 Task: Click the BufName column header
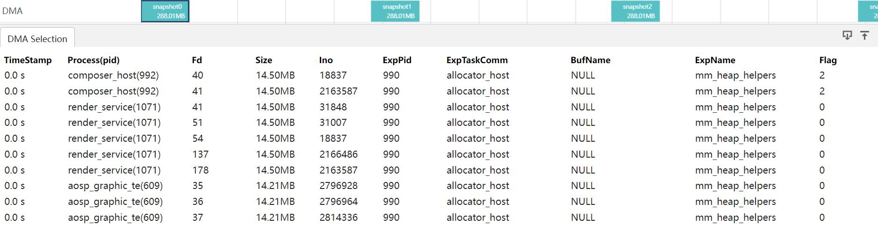coord(590,60)
